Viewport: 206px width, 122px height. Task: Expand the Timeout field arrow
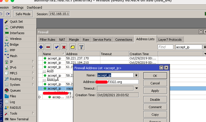click(137, 88)
